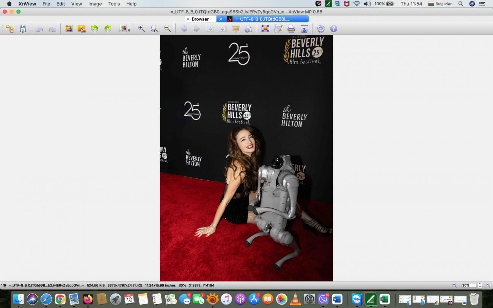This screenshot has width=493, height=308.
Task: Open the browse folder tree toolbar icon
Action: point(10,29)
